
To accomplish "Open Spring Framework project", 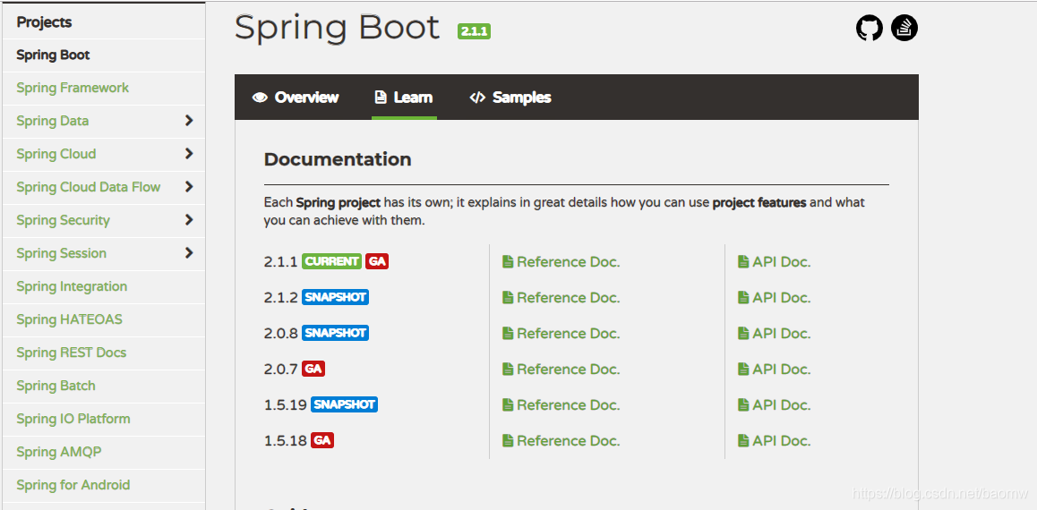I will (x=73, y=88).
